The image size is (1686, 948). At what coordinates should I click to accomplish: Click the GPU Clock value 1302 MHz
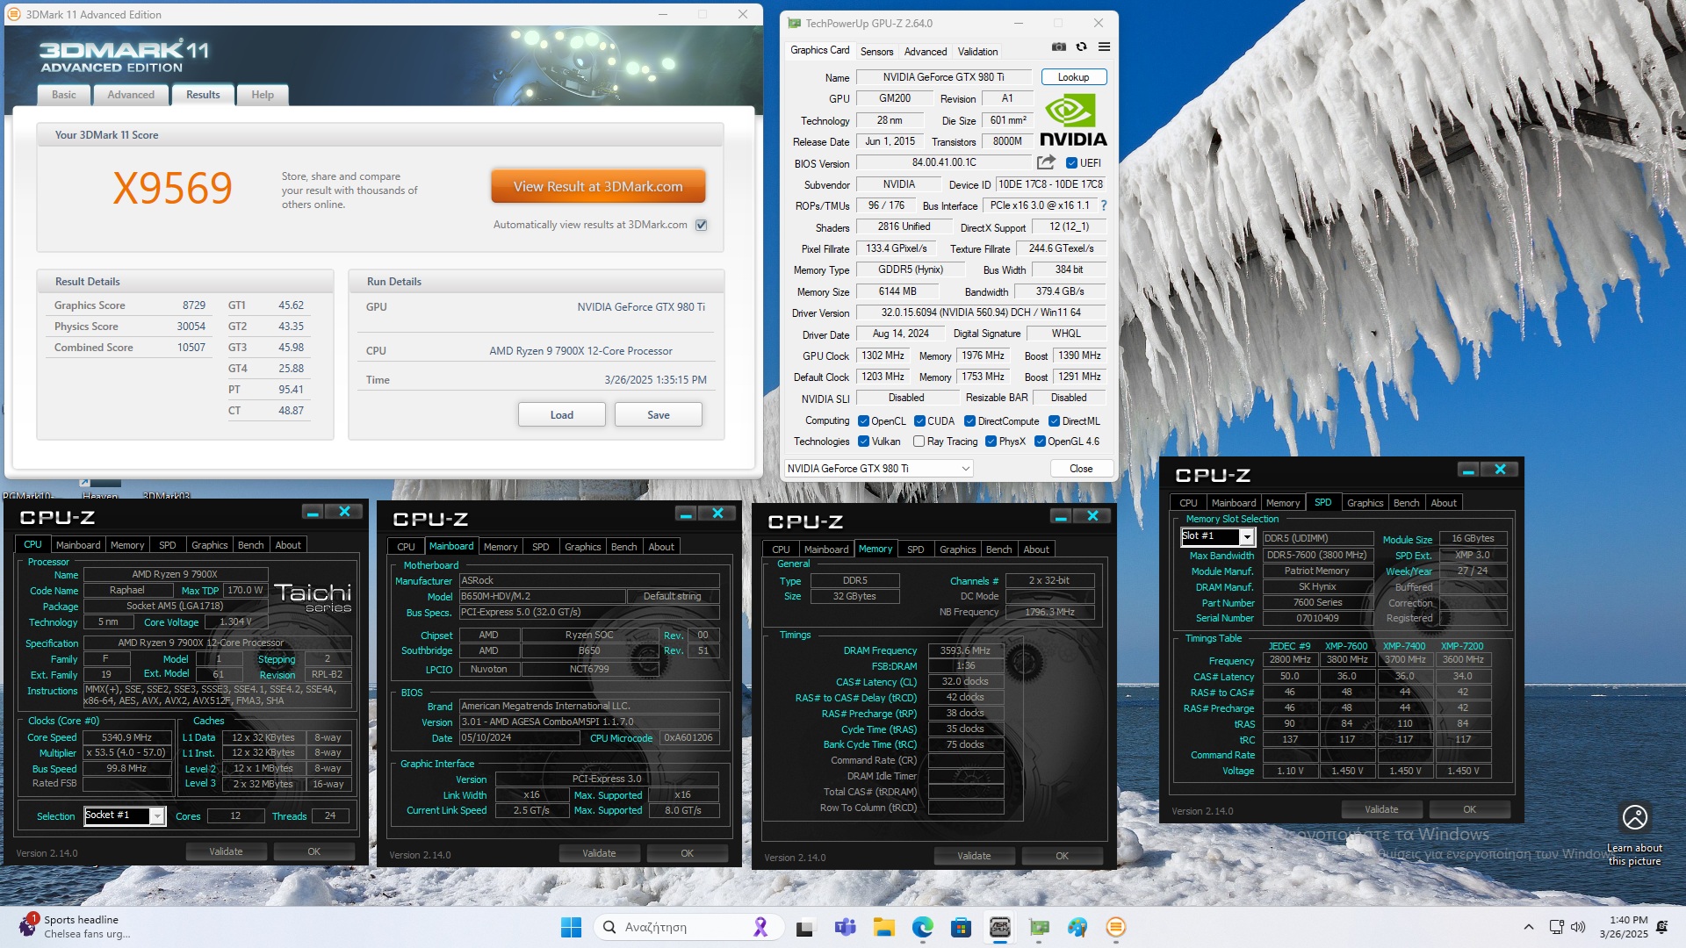[883, 355]
